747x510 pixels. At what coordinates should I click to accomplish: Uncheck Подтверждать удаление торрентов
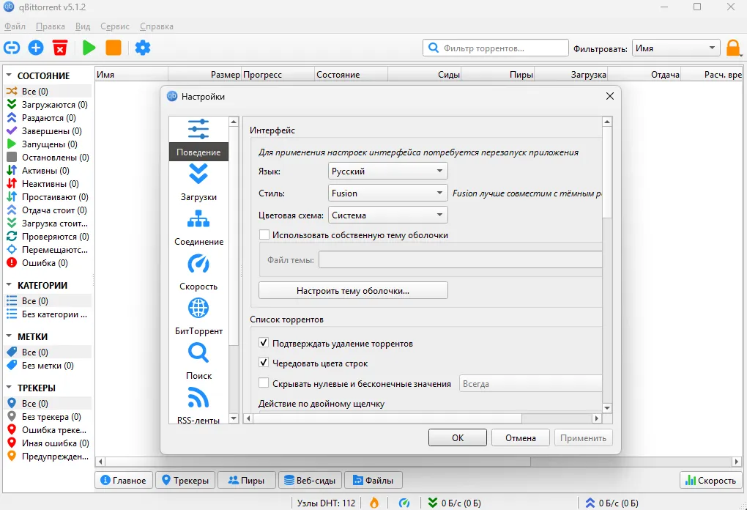coord(264,344)
